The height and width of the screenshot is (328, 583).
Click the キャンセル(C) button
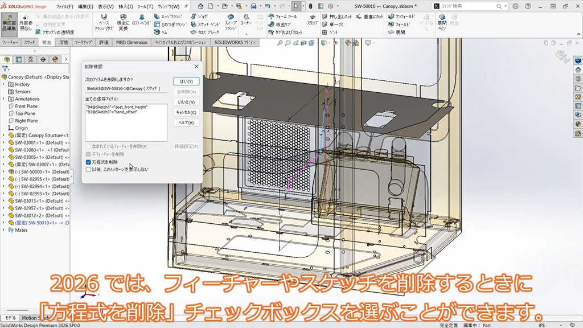pyautogui.click(x=186, y=112)
